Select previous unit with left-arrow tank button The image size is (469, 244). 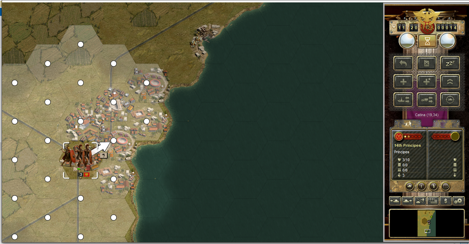click(x=395, y=201)
